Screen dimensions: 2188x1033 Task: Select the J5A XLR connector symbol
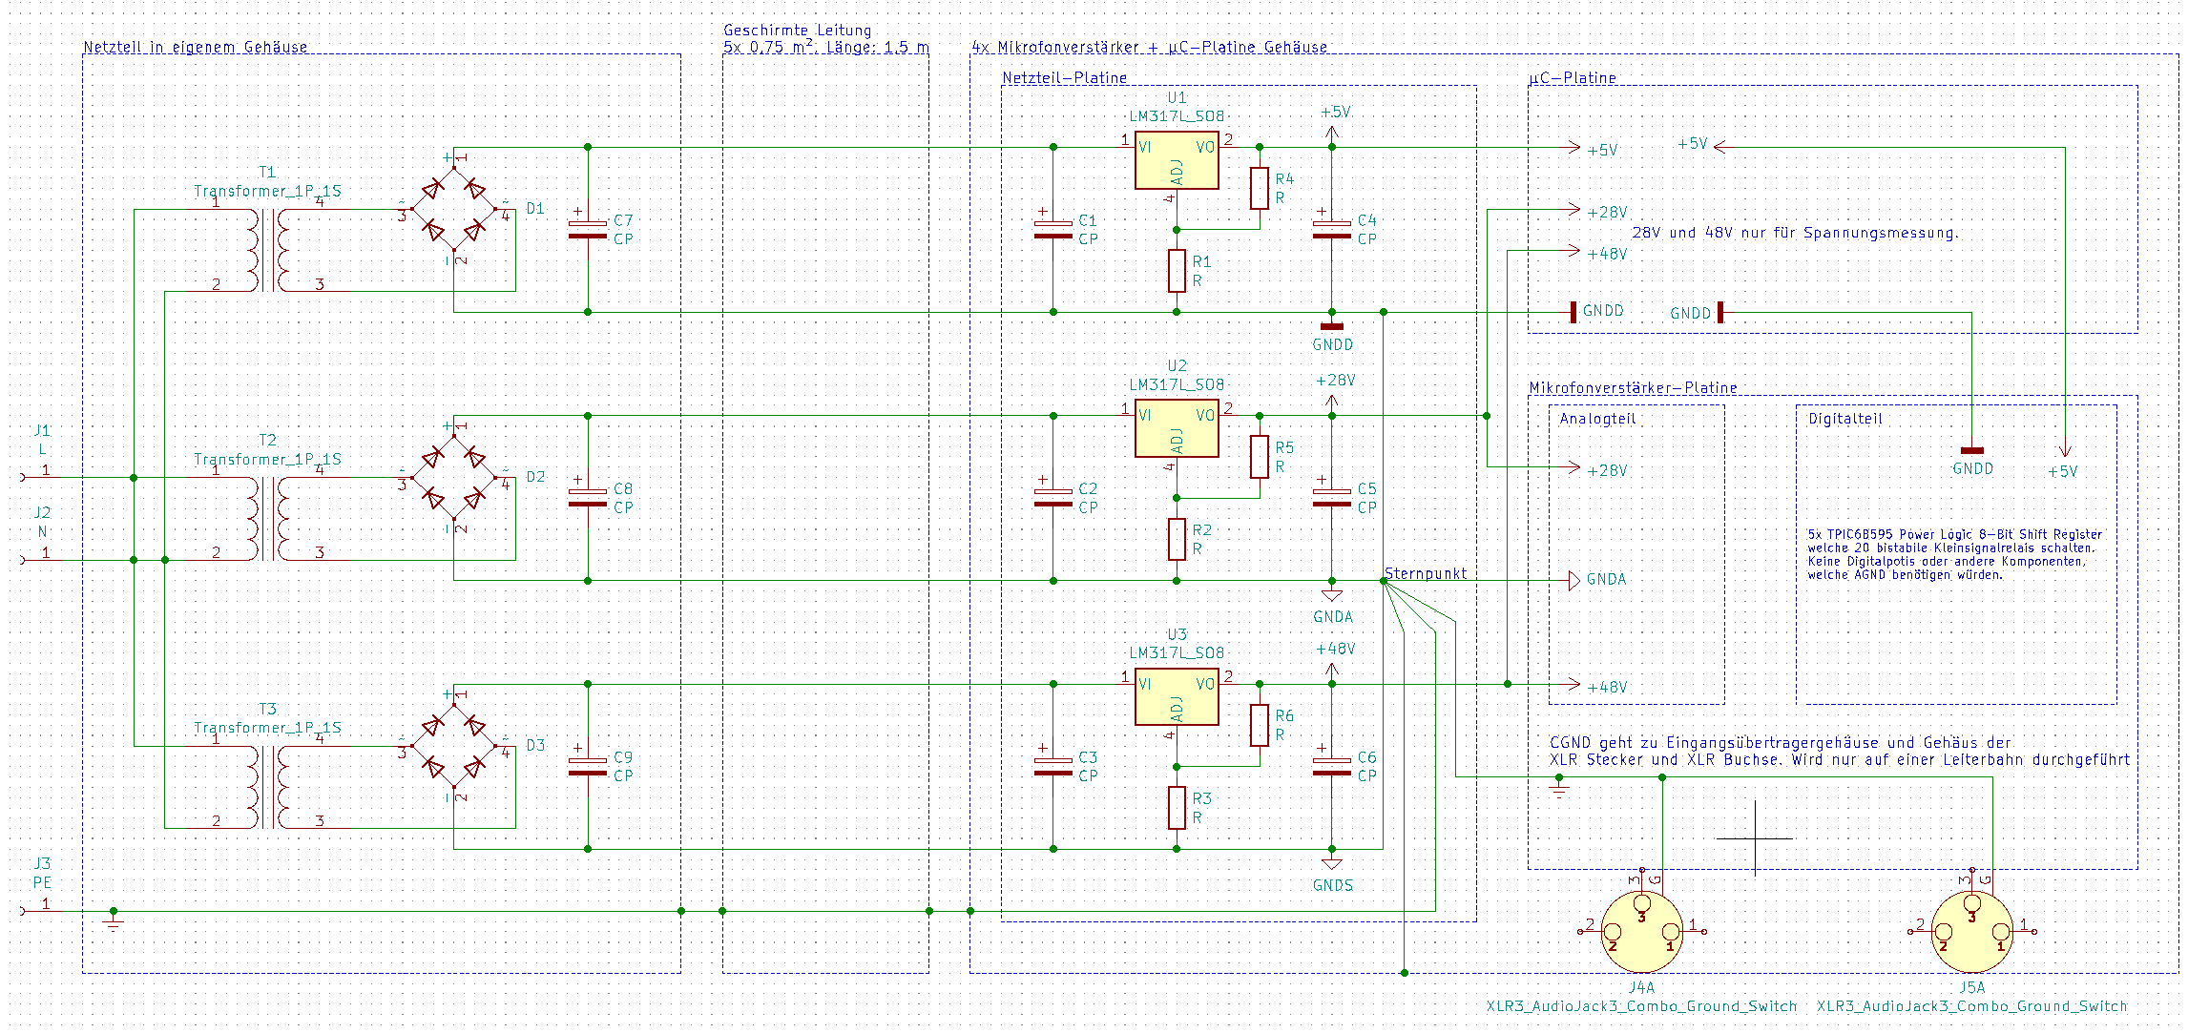pyautogui.click(x=1972, y=930)
